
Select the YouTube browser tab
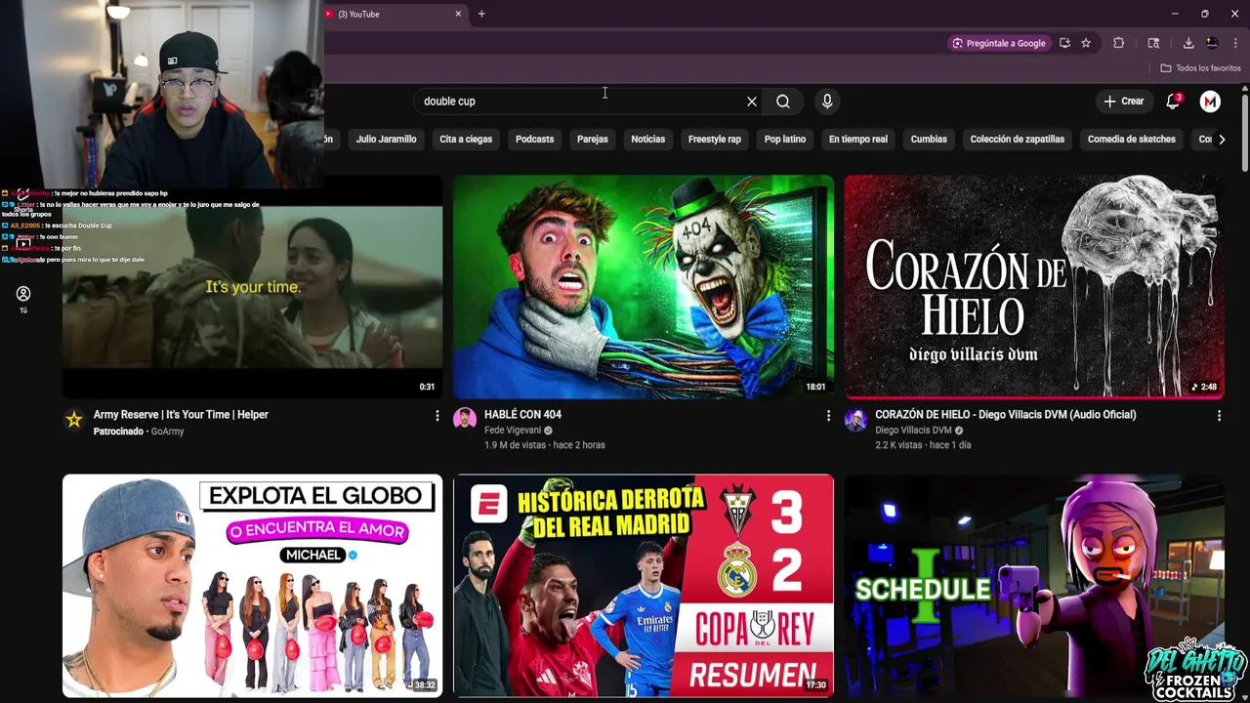pyautogui.click(x=391, y=14)
